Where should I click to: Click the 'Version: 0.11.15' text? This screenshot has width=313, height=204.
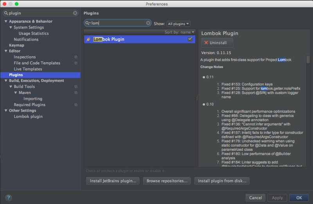pos(216,53)
